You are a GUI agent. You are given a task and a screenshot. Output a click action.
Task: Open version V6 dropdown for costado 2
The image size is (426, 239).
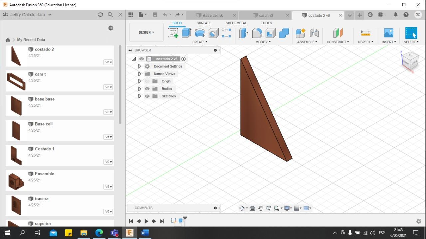[x=108, y=62]
